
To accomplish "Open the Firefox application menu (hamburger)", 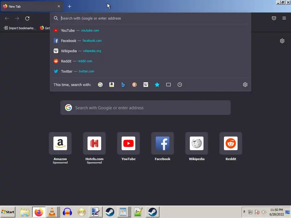I will 284,18.
